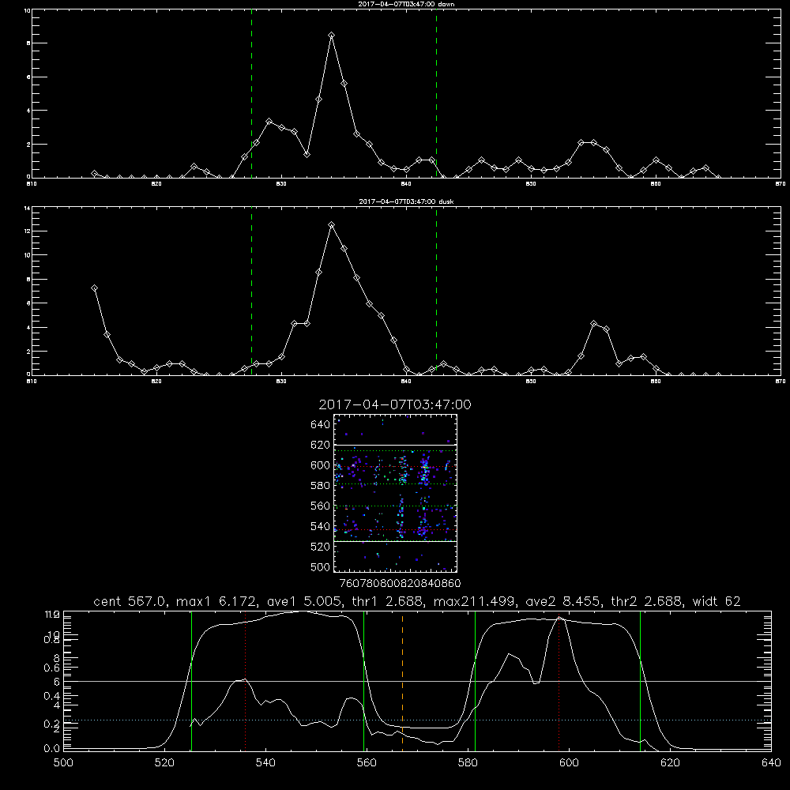790x790 pixels.
Task: Click the '2017-04-07T03:47:00 dawn' plot title
Action: (x=405, y=3)
